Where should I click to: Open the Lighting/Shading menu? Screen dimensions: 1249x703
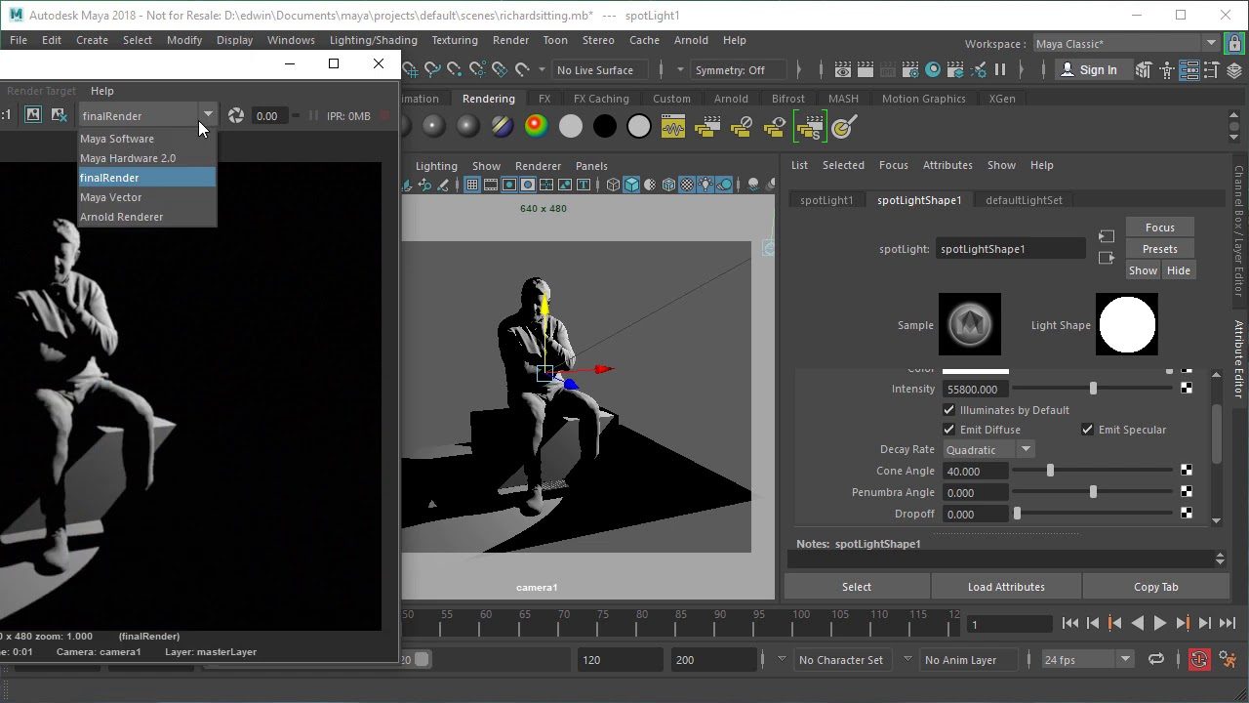click(x=373, y=40)
